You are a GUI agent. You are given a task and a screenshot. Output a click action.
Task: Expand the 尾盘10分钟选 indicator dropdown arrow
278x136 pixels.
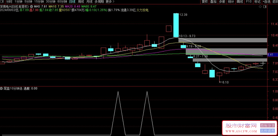[1, 88]
